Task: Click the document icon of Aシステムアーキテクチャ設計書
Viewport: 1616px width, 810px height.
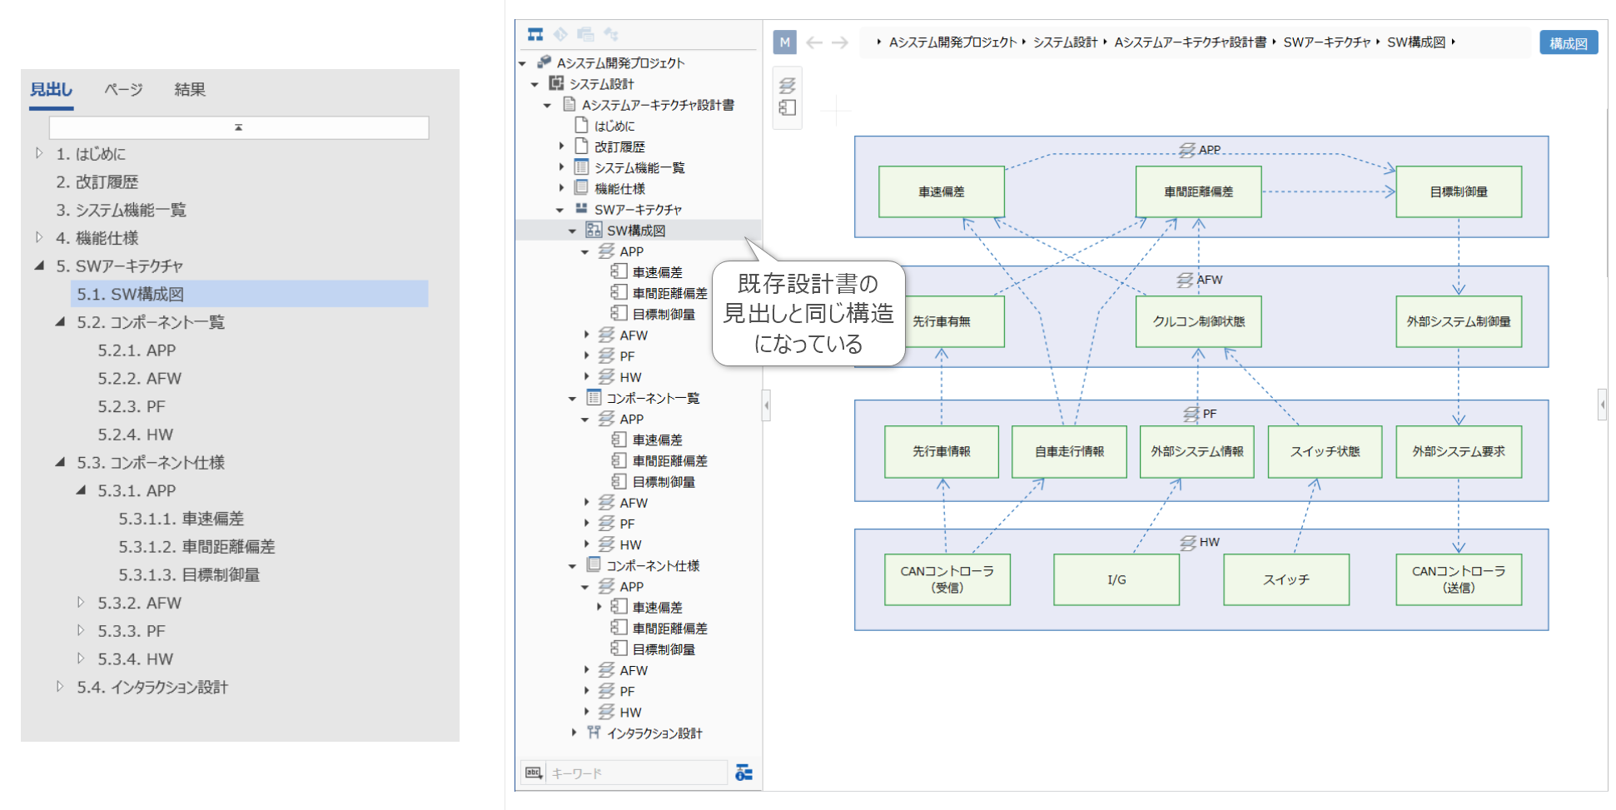Action: 569,104
